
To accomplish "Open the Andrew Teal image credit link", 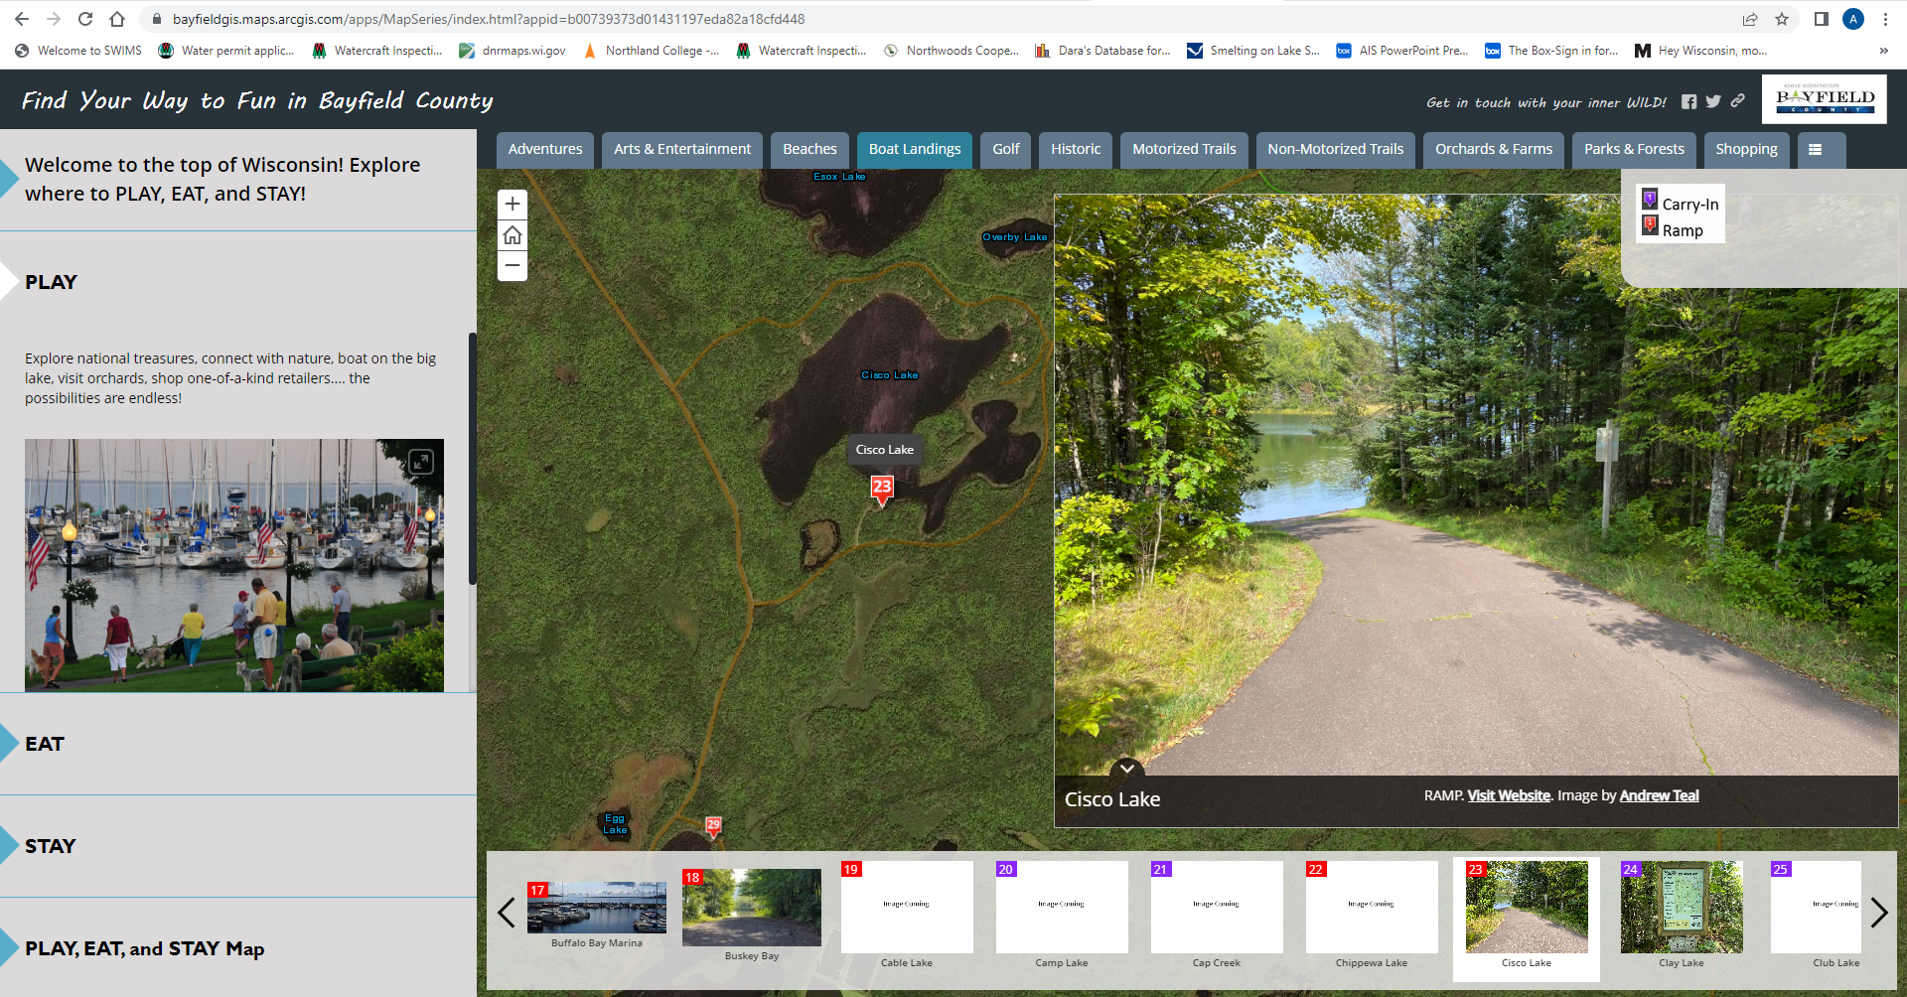I will click(1659, 795).
